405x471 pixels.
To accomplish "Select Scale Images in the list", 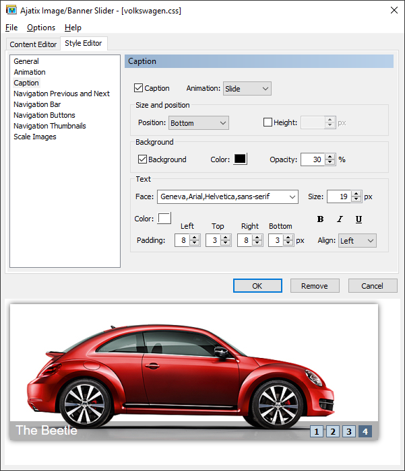I will [35, 137].
